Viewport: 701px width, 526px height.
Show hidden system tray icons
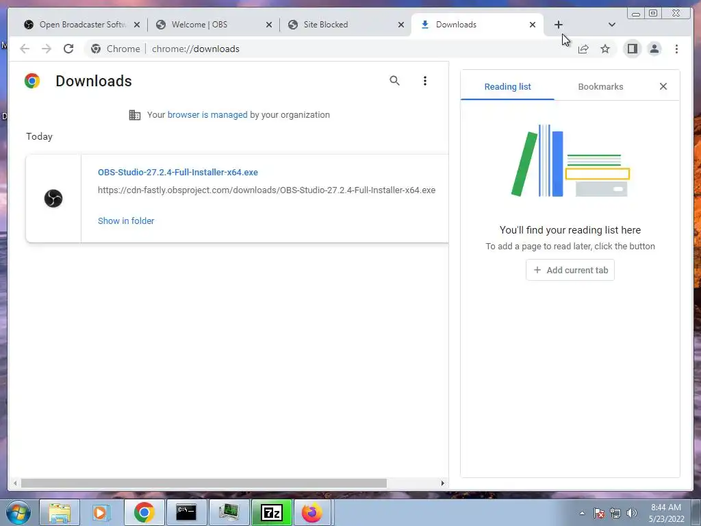click(582, 514)
